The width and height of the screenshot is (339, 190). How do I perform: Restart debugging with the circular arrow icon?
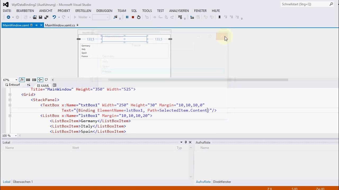[x=139, y=17]
